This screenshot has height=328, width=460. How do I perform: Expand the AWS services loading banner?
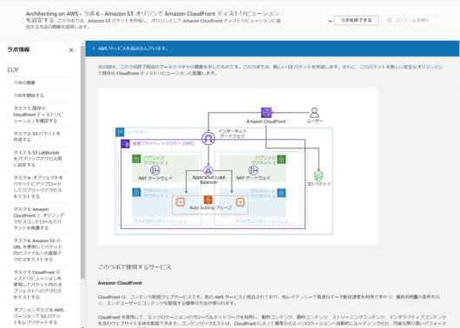pos(94,49)
